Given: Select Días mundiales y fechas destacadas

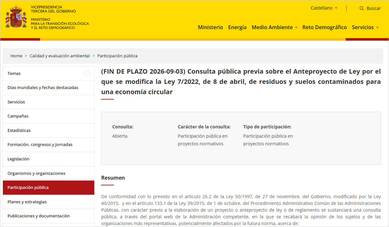Looking at the screenshot, I should pyautogui.click(x=49, y=88).
